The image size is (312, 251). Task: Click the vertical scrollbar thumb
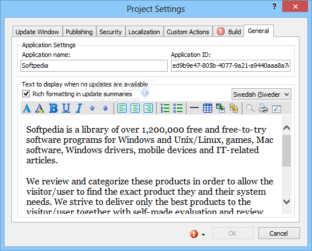(x=286, y=151)
